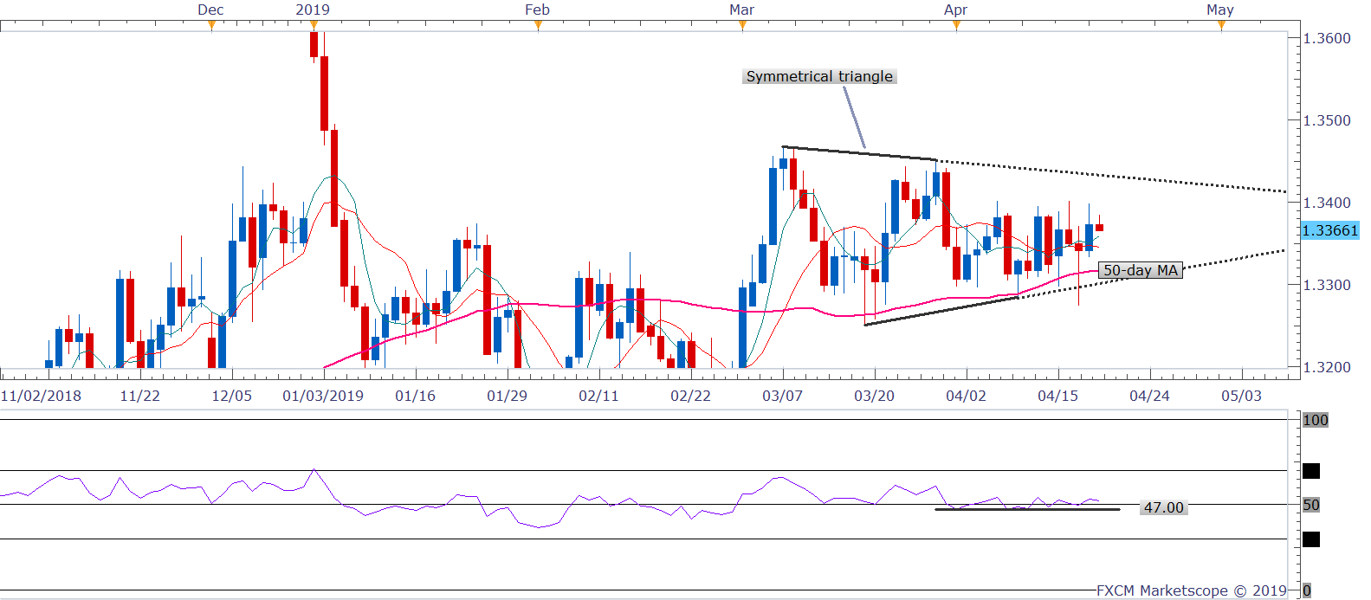
Task: Select the Feb month marker triangle
Action: (x=538, y=25)
